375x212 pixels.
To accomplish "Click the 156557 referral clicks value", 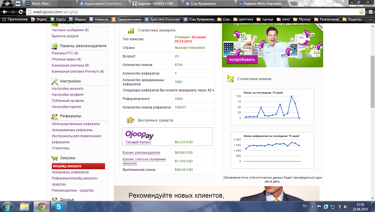I will [181, 107].
